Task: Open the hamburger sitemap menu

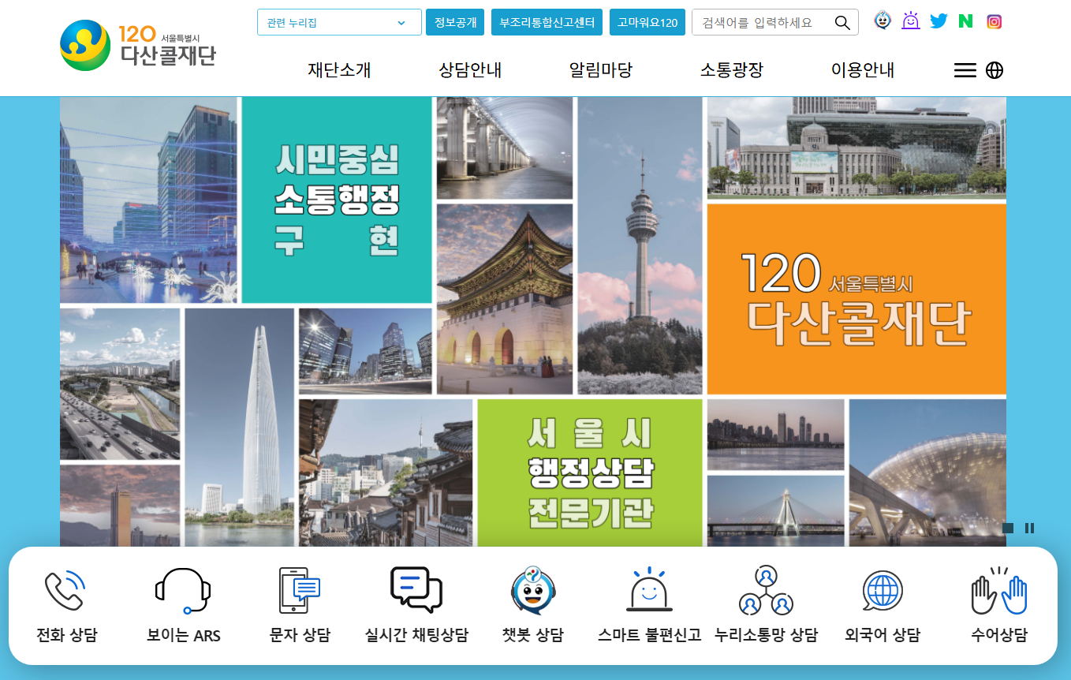Action: tap(965, 70)
